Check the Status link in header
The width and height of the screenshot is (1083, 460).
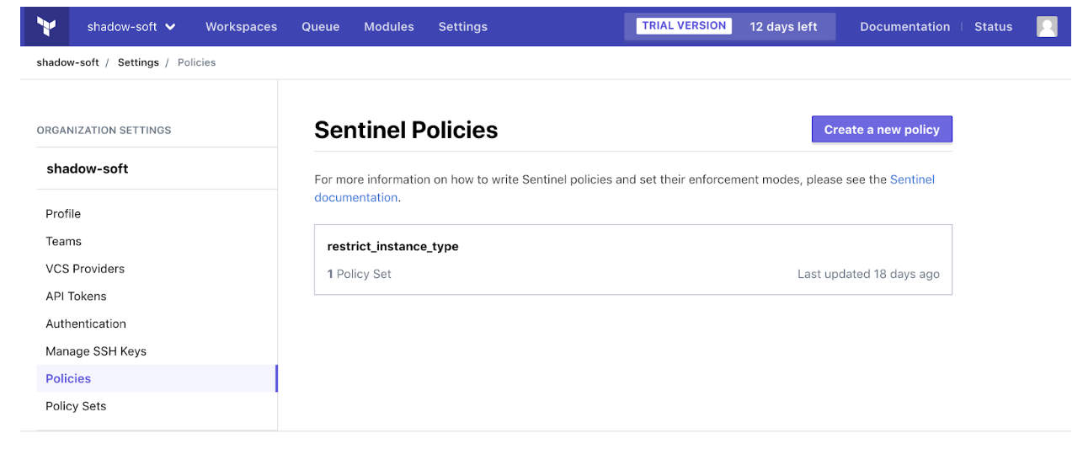coord(993,27)
